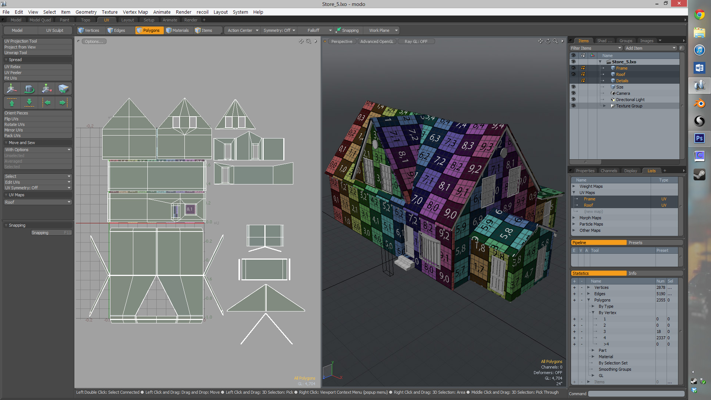The height and width of the screenshot is (400, 711).
Task: Click the align UVs down arrow icon
Action: click(x=29, y=103)
